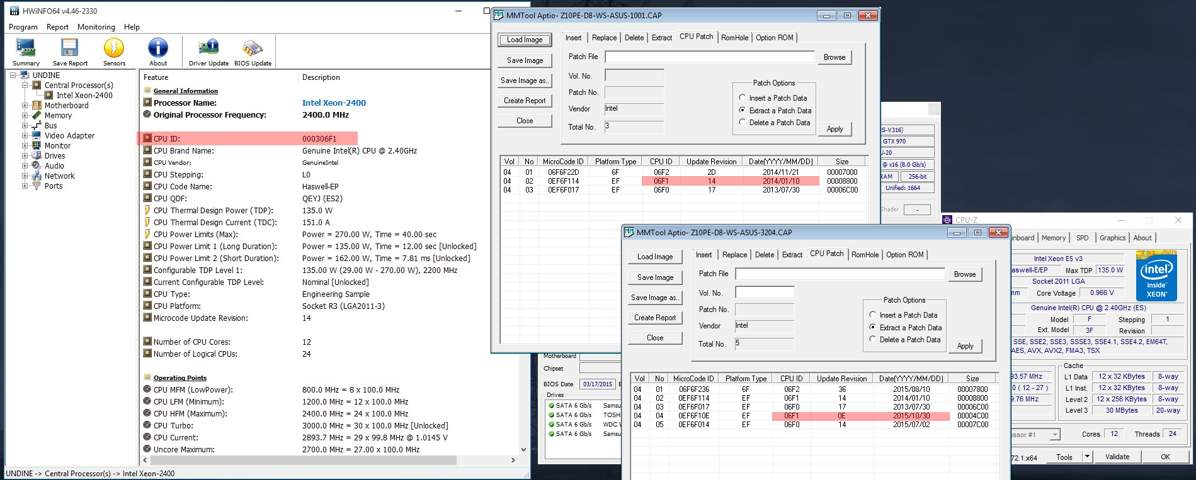Click the Patch File field in 1001.CAP window

tap(710, 57)
